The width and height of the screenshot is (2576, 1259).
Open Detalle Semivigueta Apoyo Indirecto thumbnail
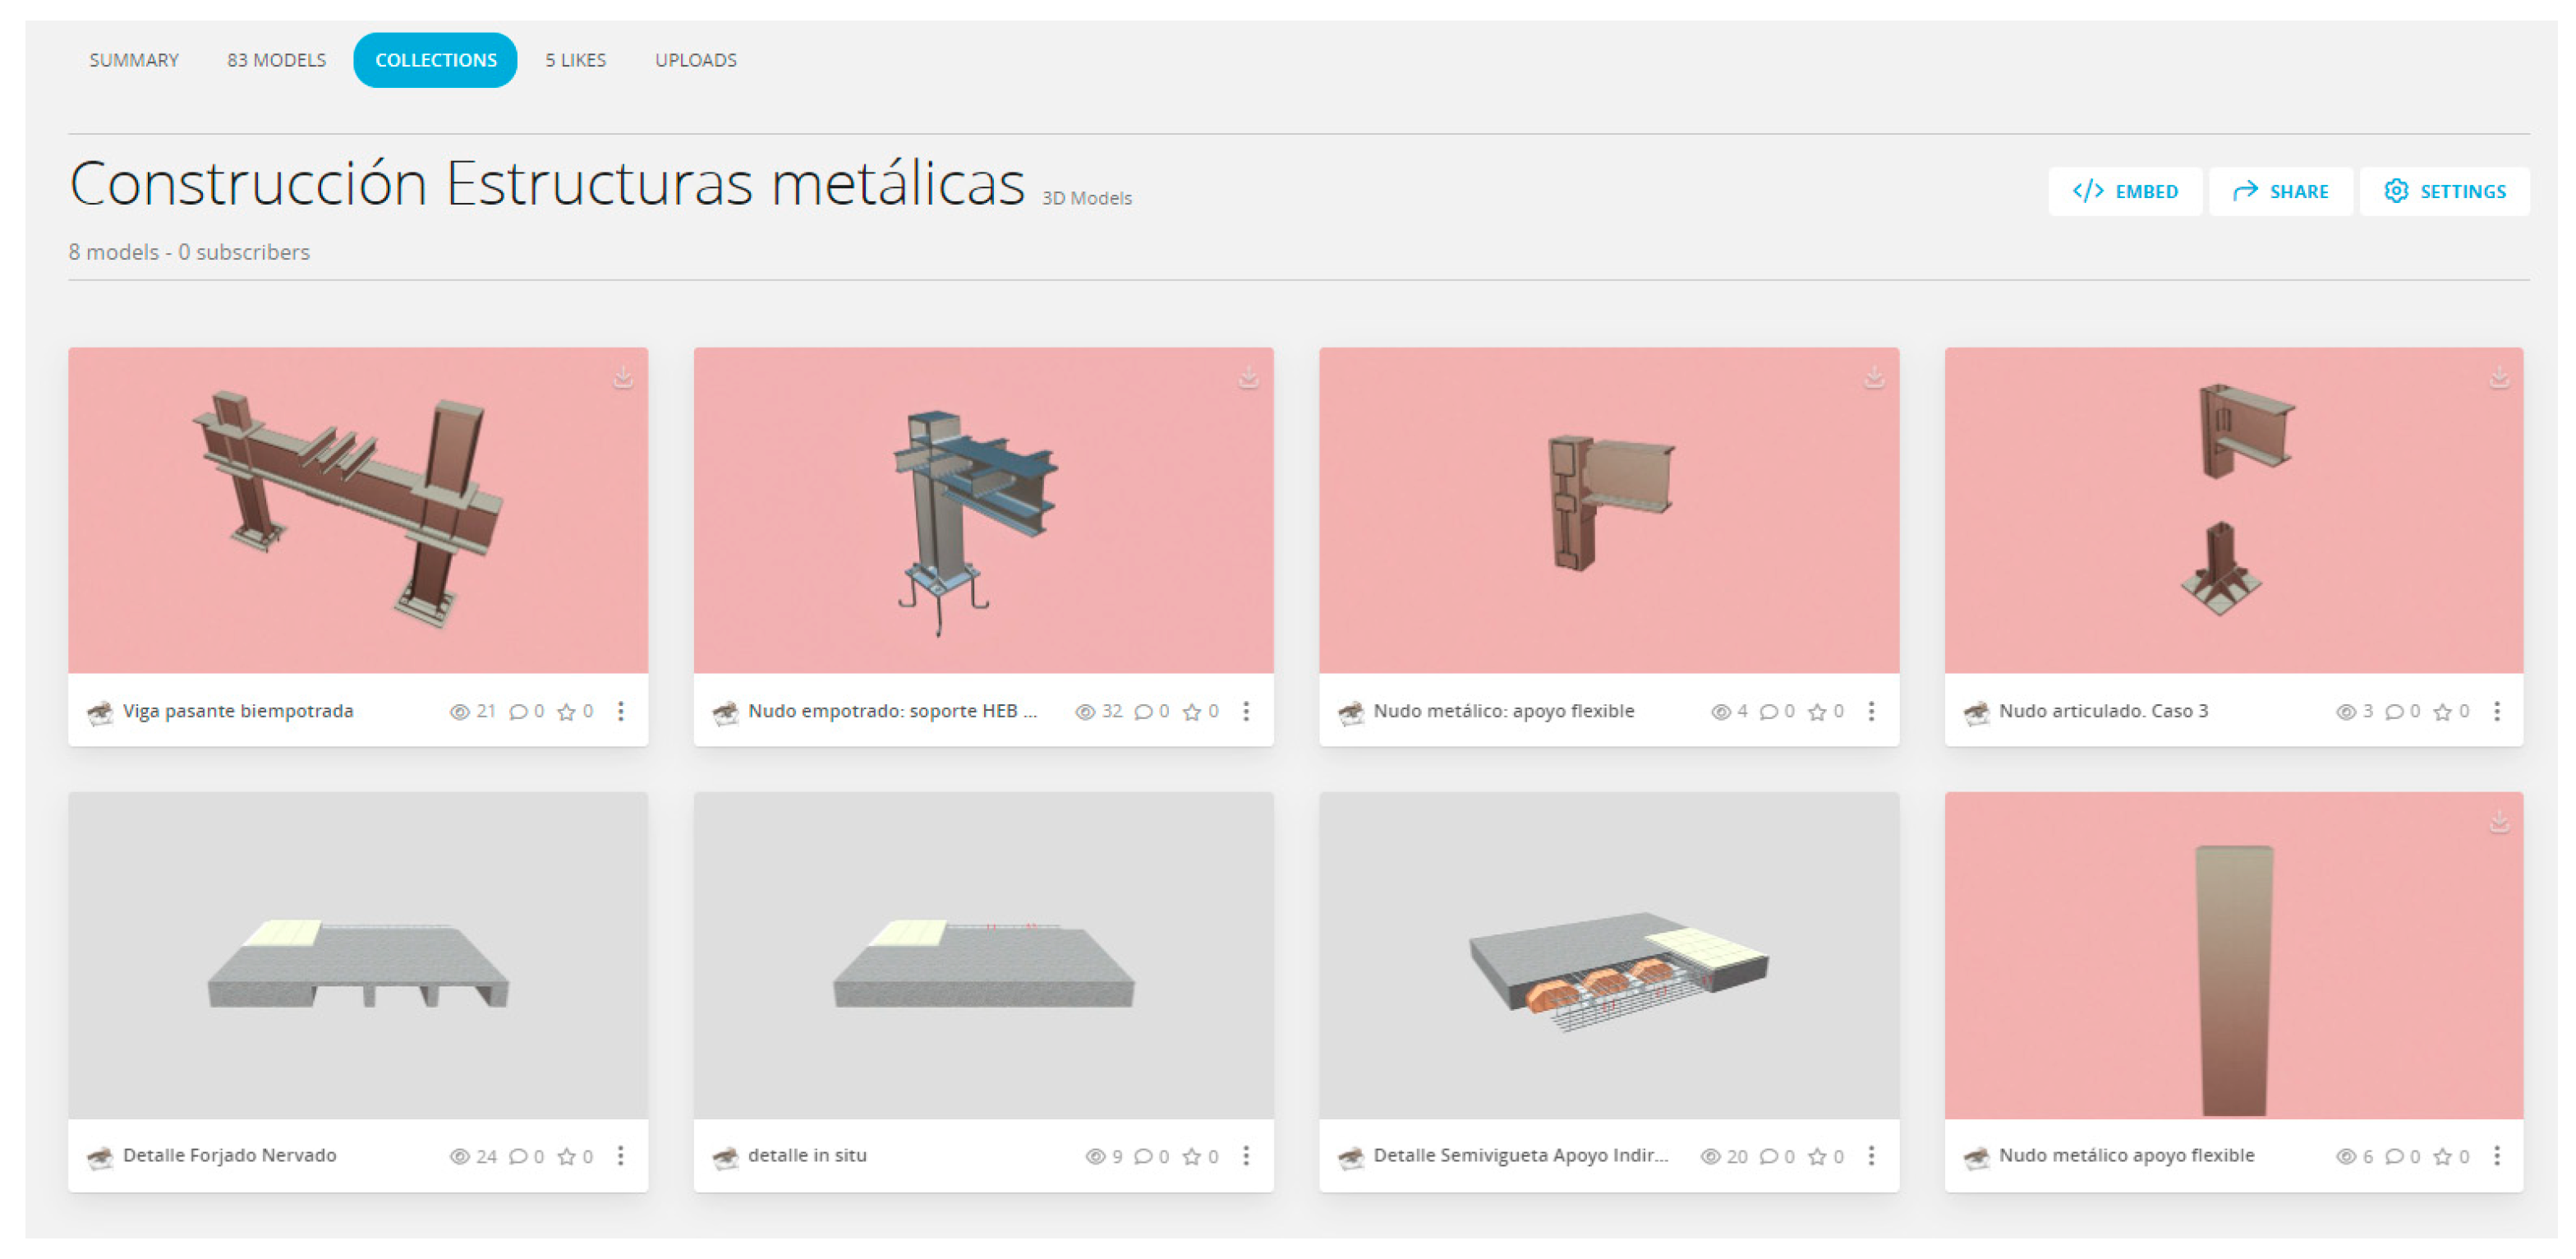tap(1608, 956)
